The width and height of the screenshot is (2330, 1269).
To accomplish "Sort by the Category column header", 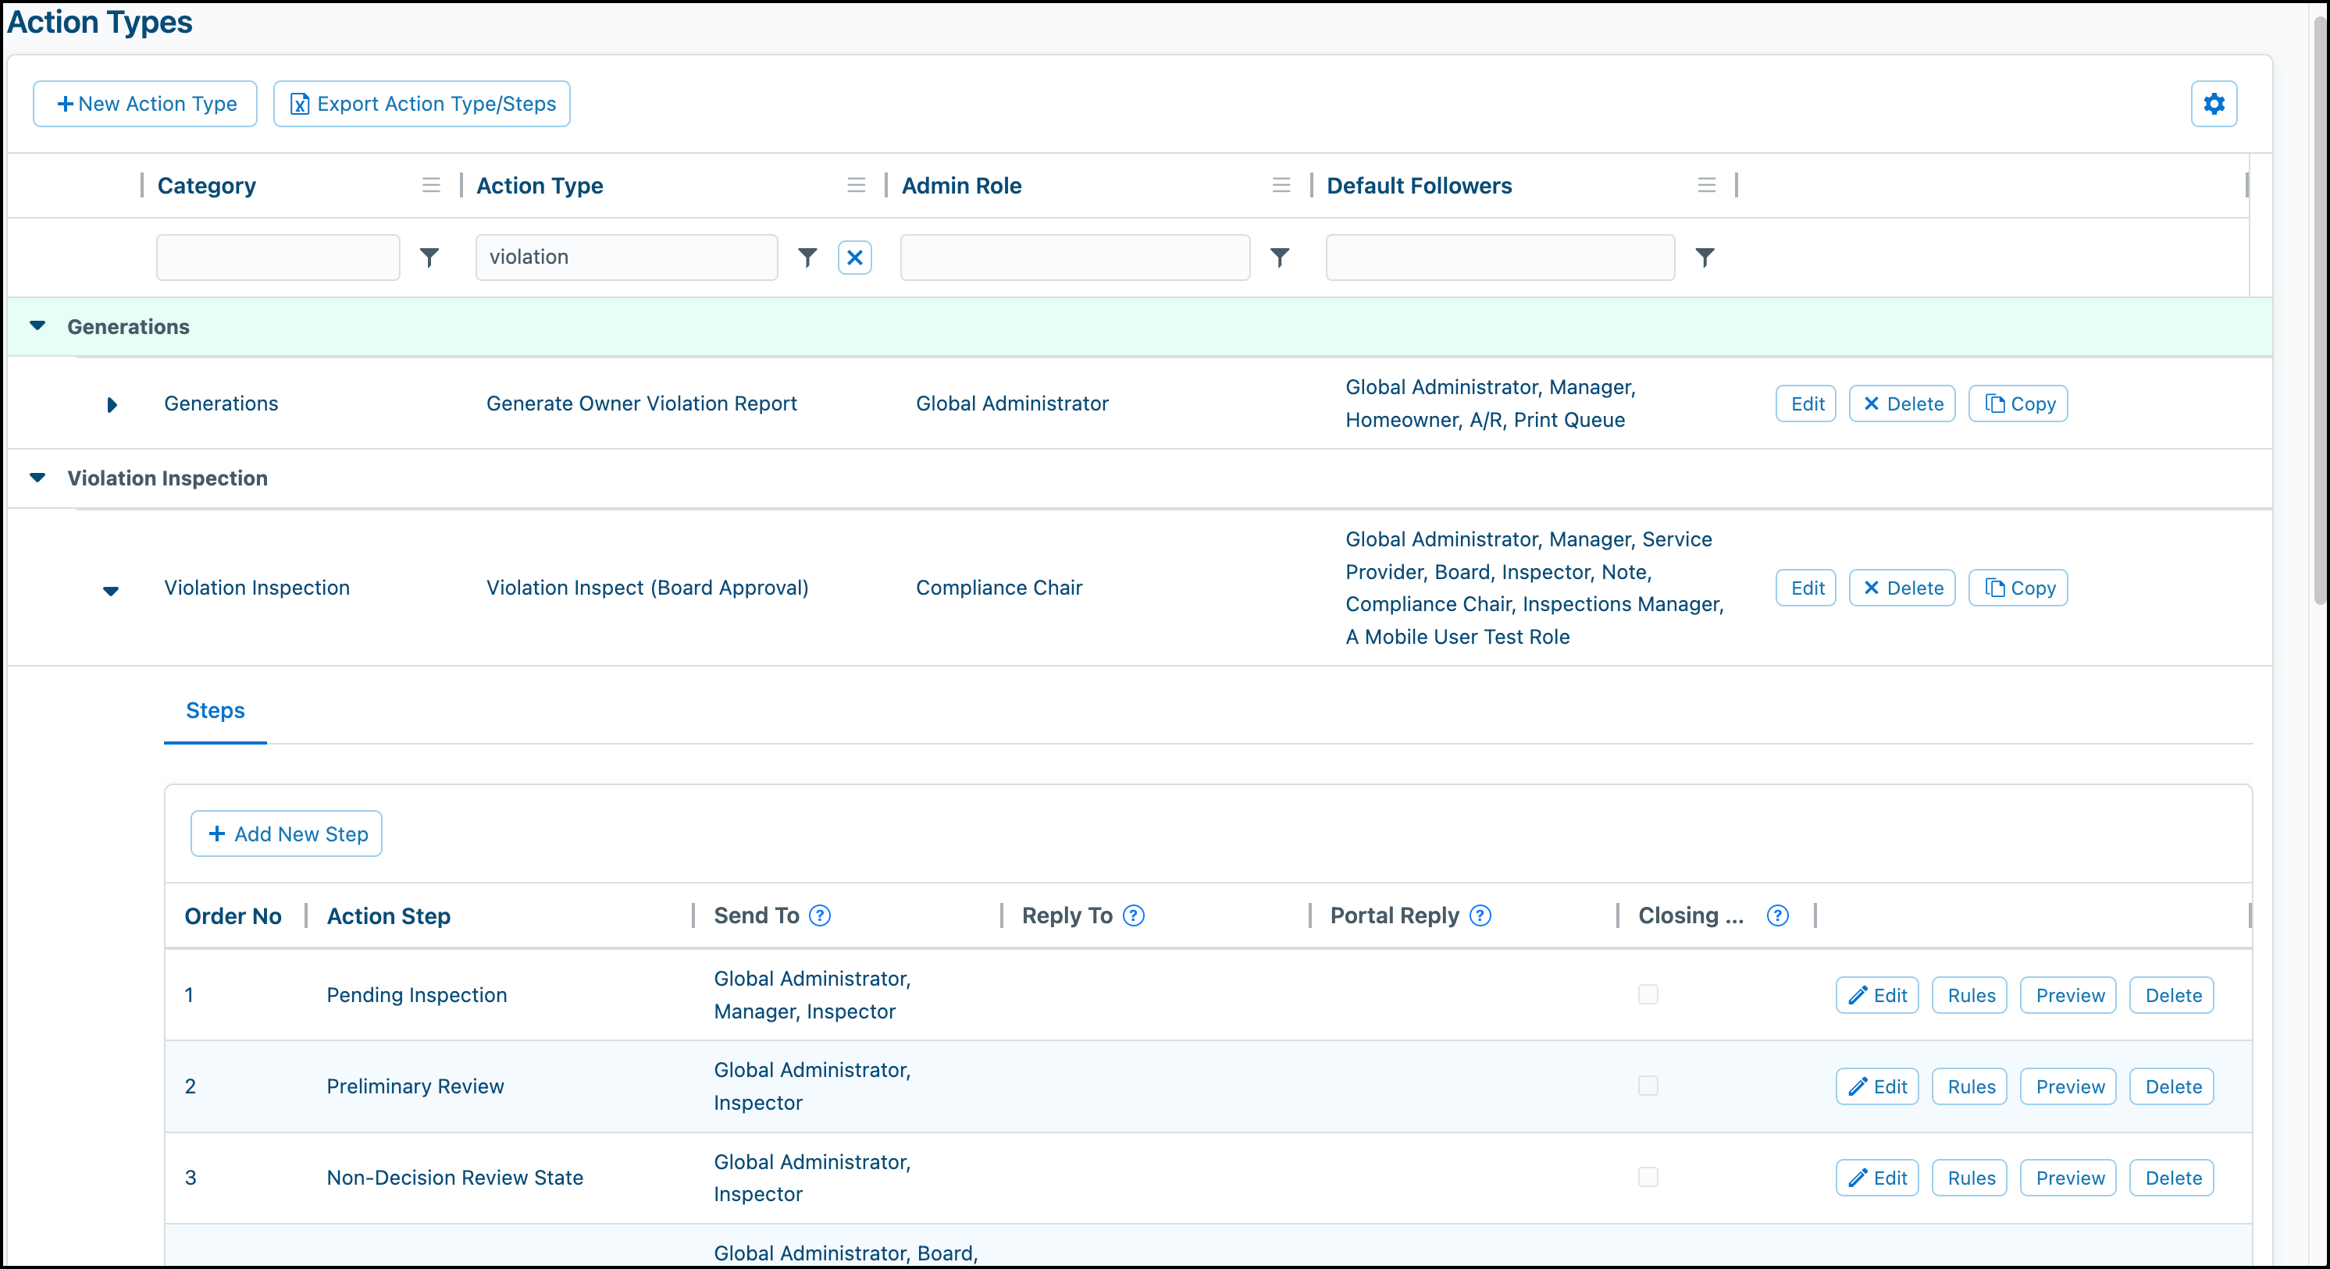I will tap(207, 185).
